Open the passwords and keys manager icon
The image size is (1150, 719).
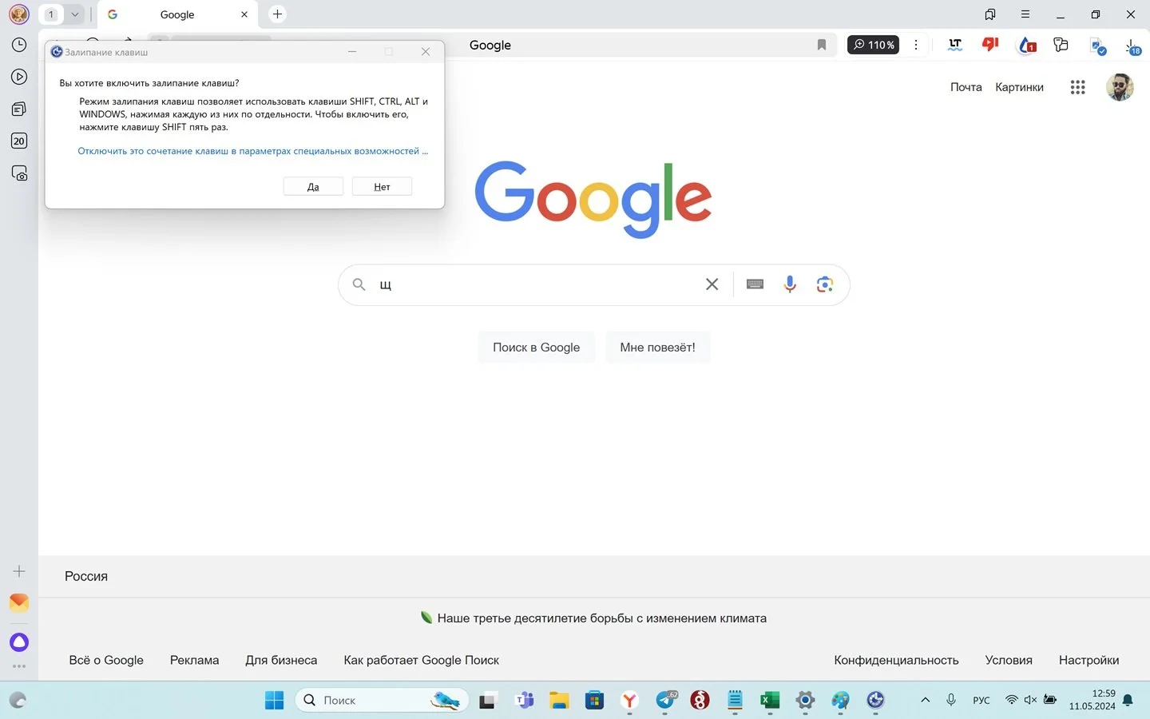(x=1061, y=45)
